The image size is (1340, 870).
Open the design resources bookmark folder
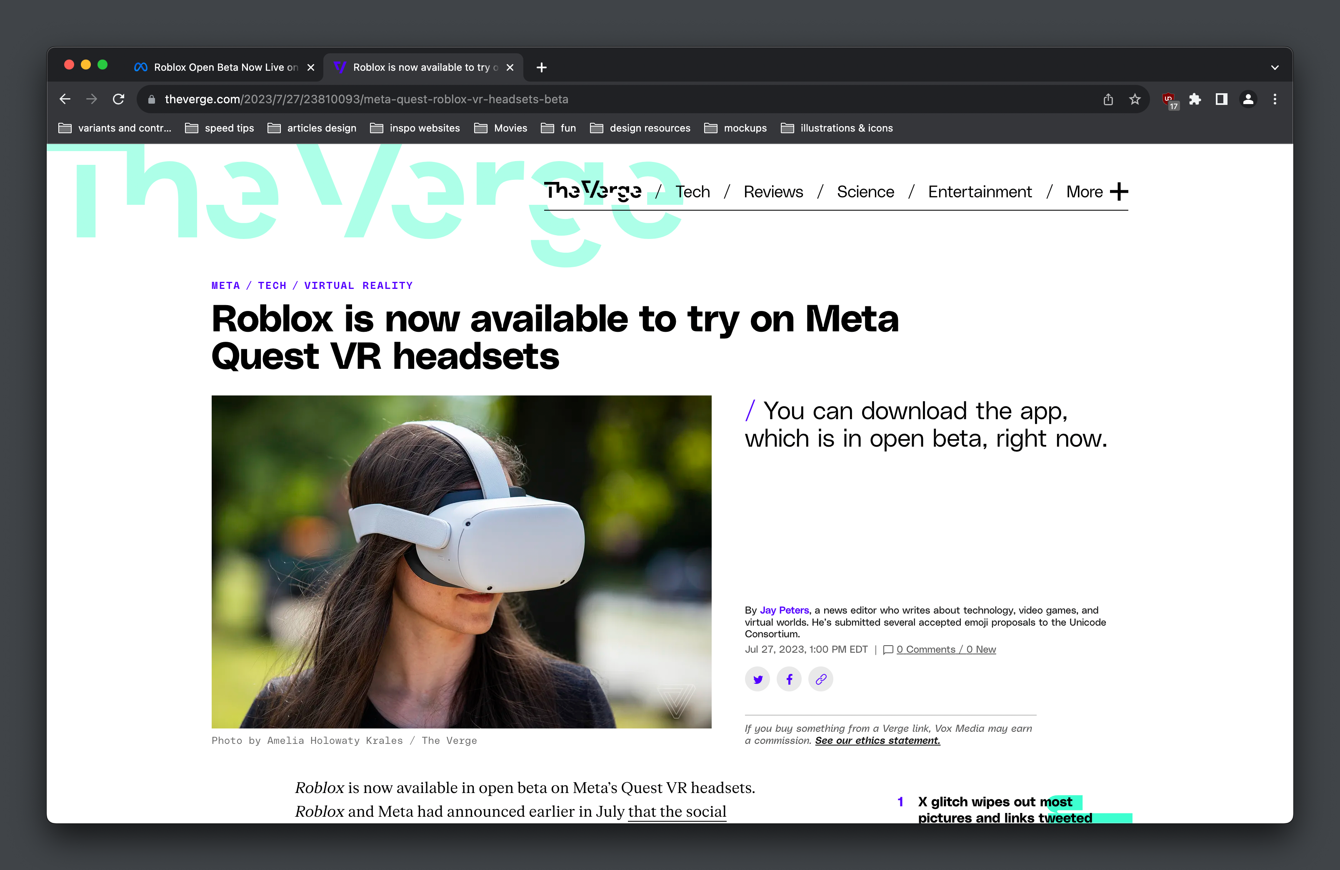coord(640,128)
